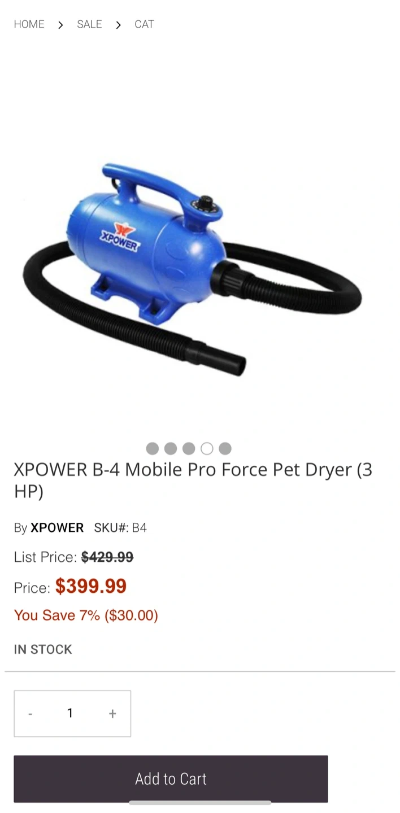Add the pet dryer to cart
Image resolution: width=400 pixels, height=813 pixels.
pyautogui.click(x=171, y=779)
